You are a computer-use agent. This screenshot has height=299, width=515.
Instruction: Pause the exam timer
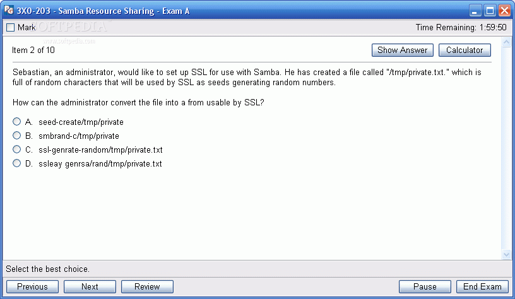pos(425,286)
